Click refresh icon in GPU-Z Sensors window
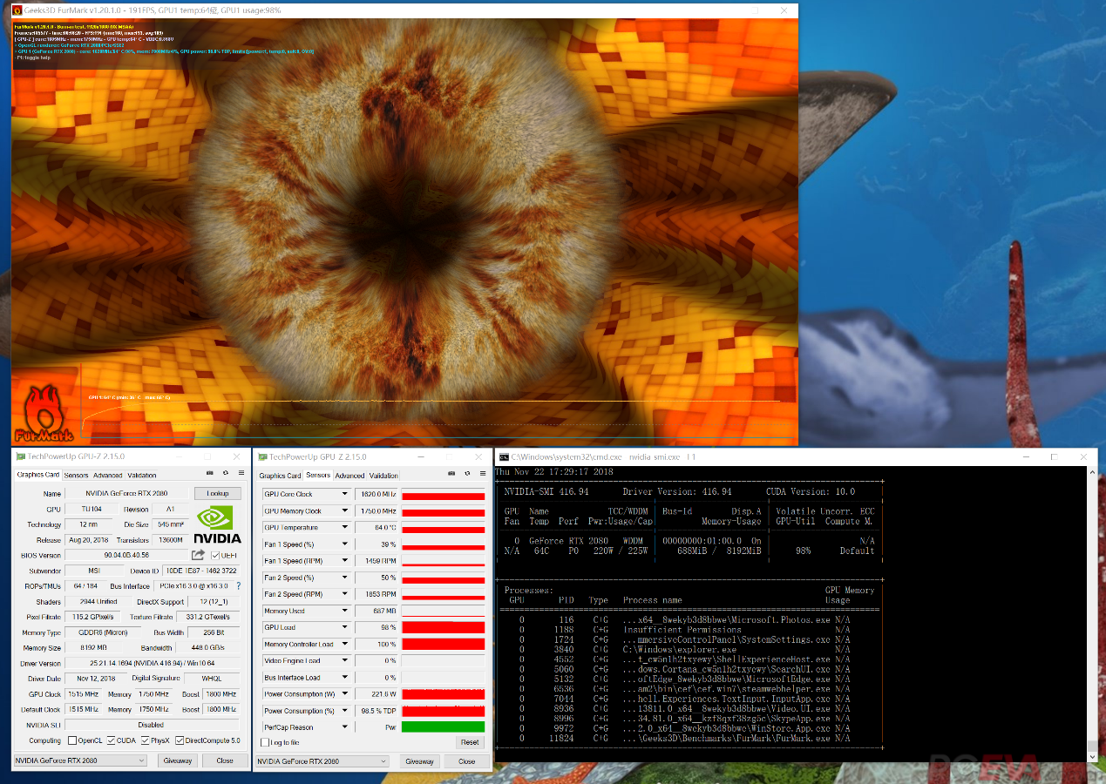 [467, 474]
